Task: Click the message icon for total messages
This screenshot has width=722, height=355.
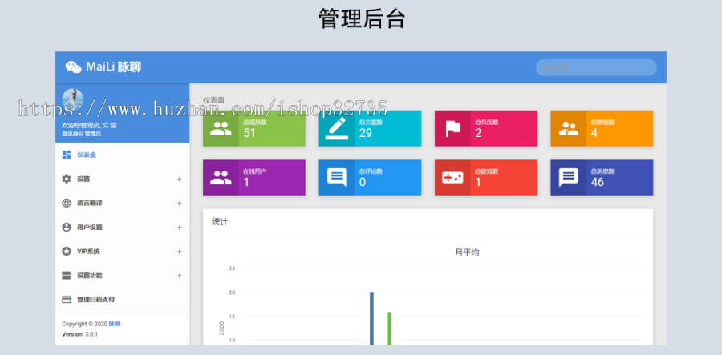Action: 568,178
